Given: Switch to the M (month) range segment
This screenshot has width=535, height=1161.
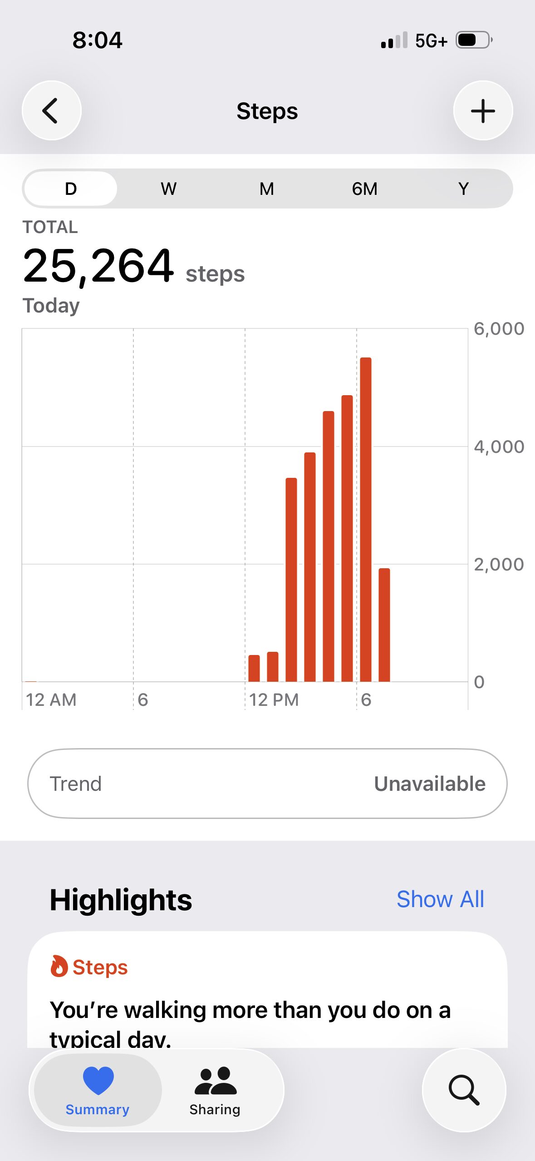Looking at the screenshot, I should (267, 189).
